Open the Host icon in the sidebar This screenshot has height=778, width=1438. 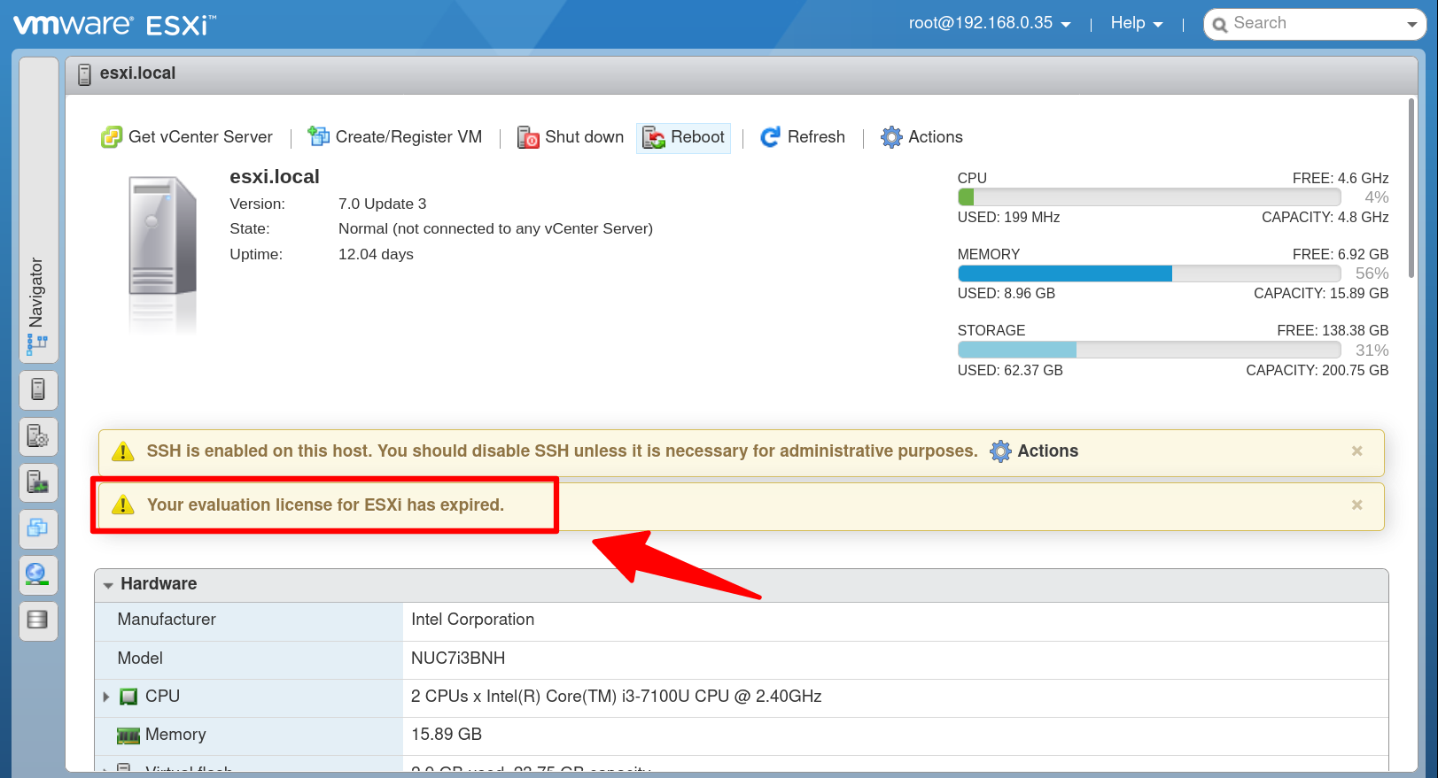pyautogui.click(x=38, y=389)
